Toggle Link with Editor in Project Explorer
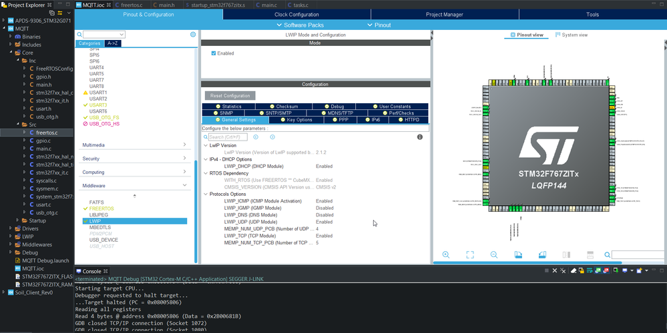 [60, 13]
